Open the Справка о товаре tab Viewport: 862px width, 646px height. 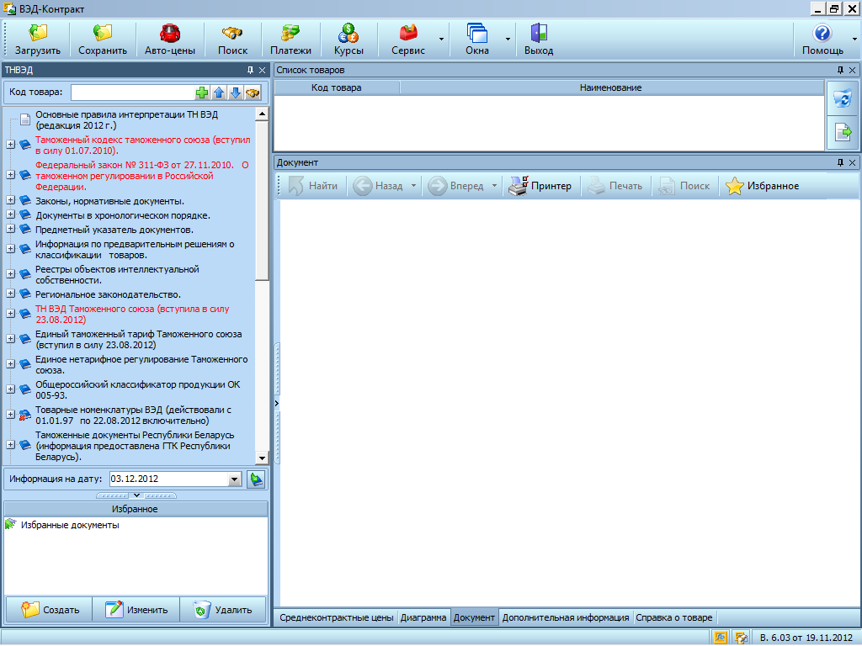[674, 617]
